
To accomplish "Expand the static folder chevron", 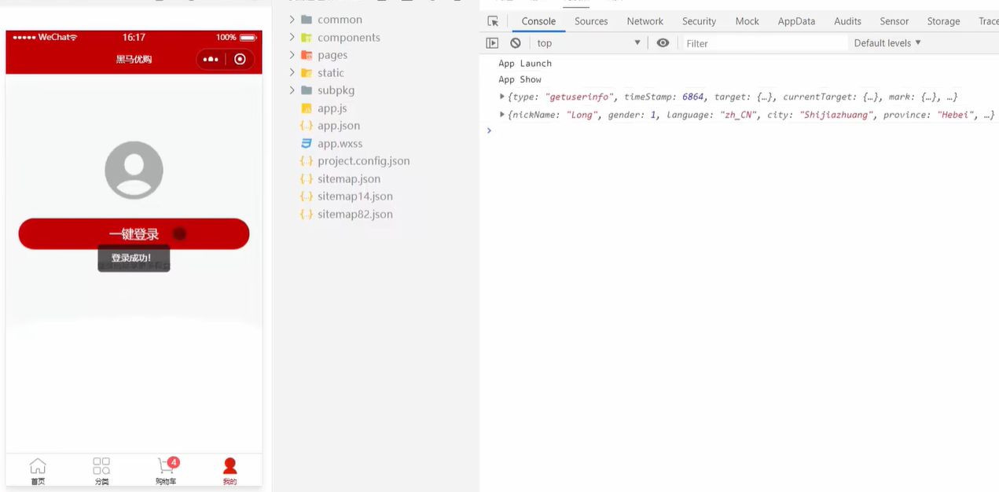I will [292, 72].
